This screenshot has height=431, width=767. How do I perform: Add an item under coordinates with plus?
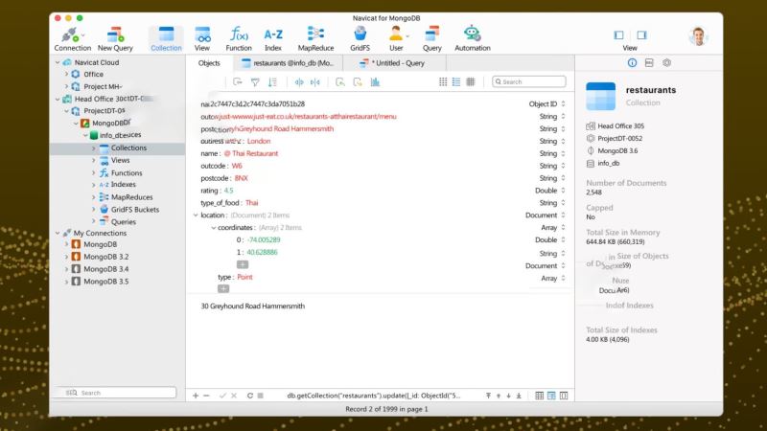pos(243,264)
